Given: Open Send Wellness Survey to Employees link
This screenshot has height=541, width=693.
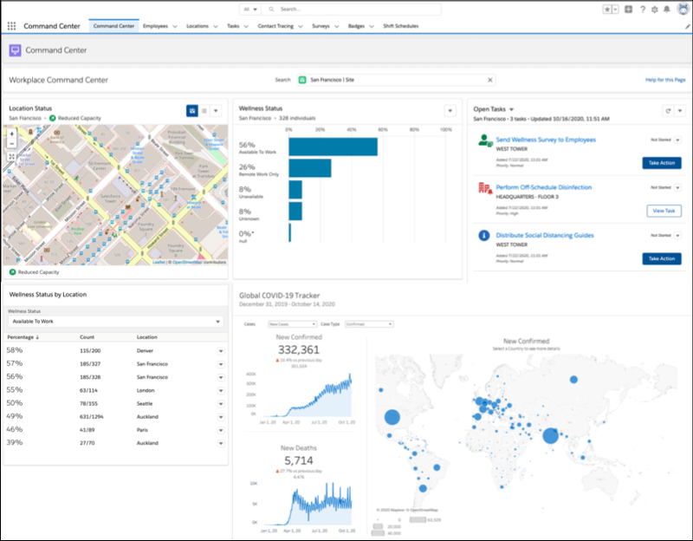Looking at the screenshot, I should point(545,140).
